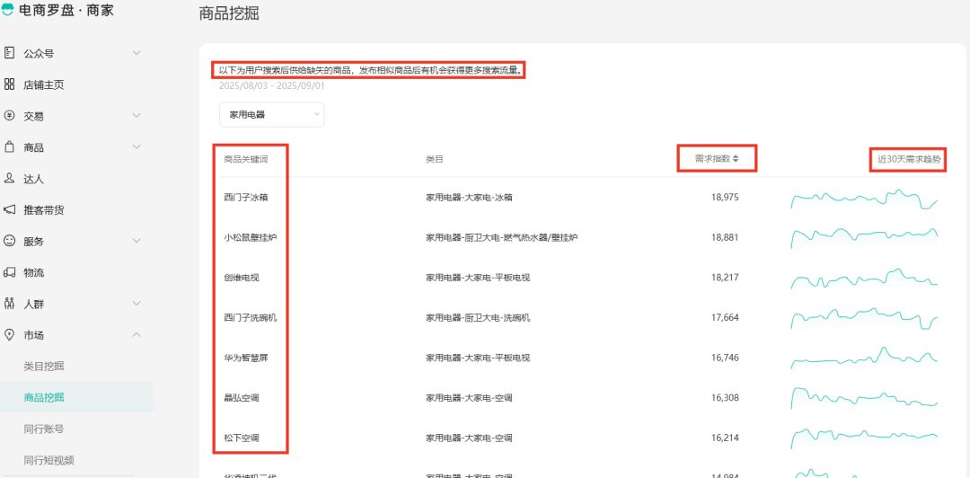Image resolution: width=970 pixels, height=478 pixels.
Task: Go to 类目挖掘 submenu item
Action: 44,367
